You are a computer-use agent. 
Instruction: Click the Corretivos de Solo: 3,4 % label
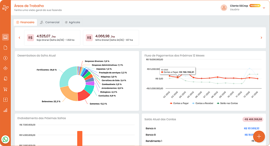click(114, 80)
